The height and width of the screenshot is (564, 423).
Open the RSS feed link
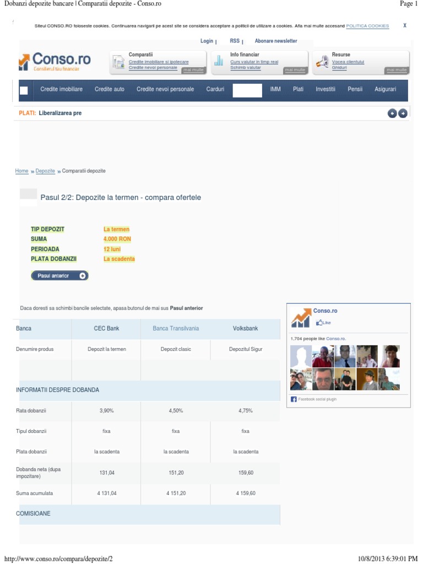point(235,41)
